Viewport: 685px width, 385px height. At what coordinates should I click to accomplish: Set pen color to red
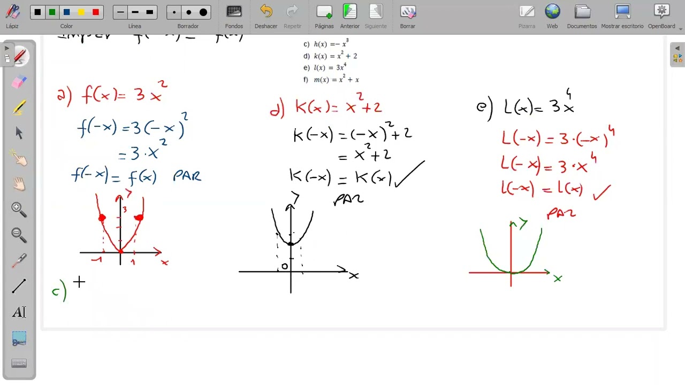96,12
